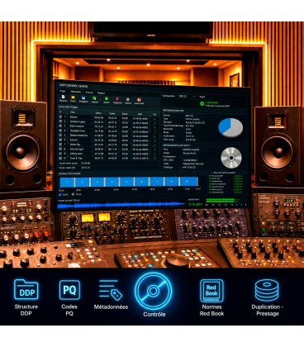304x347 pixels.
Task: Select the Midnight Drive track title
Action: [x=78, y=131]
